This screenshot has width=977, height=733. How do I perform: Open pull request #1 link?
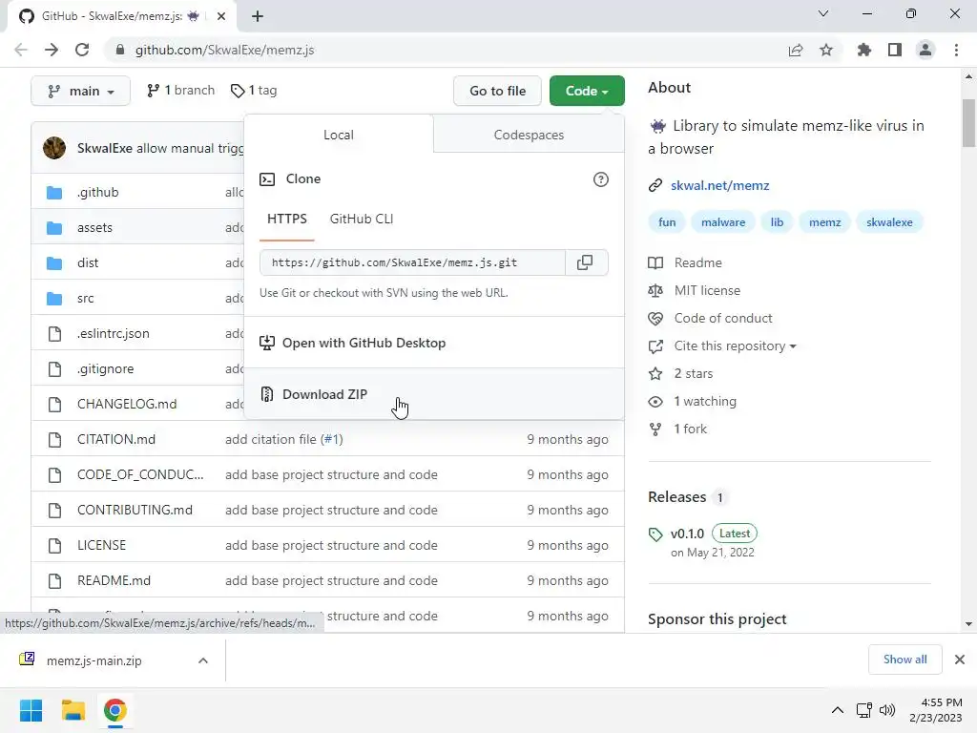click(x=331, y=439)
